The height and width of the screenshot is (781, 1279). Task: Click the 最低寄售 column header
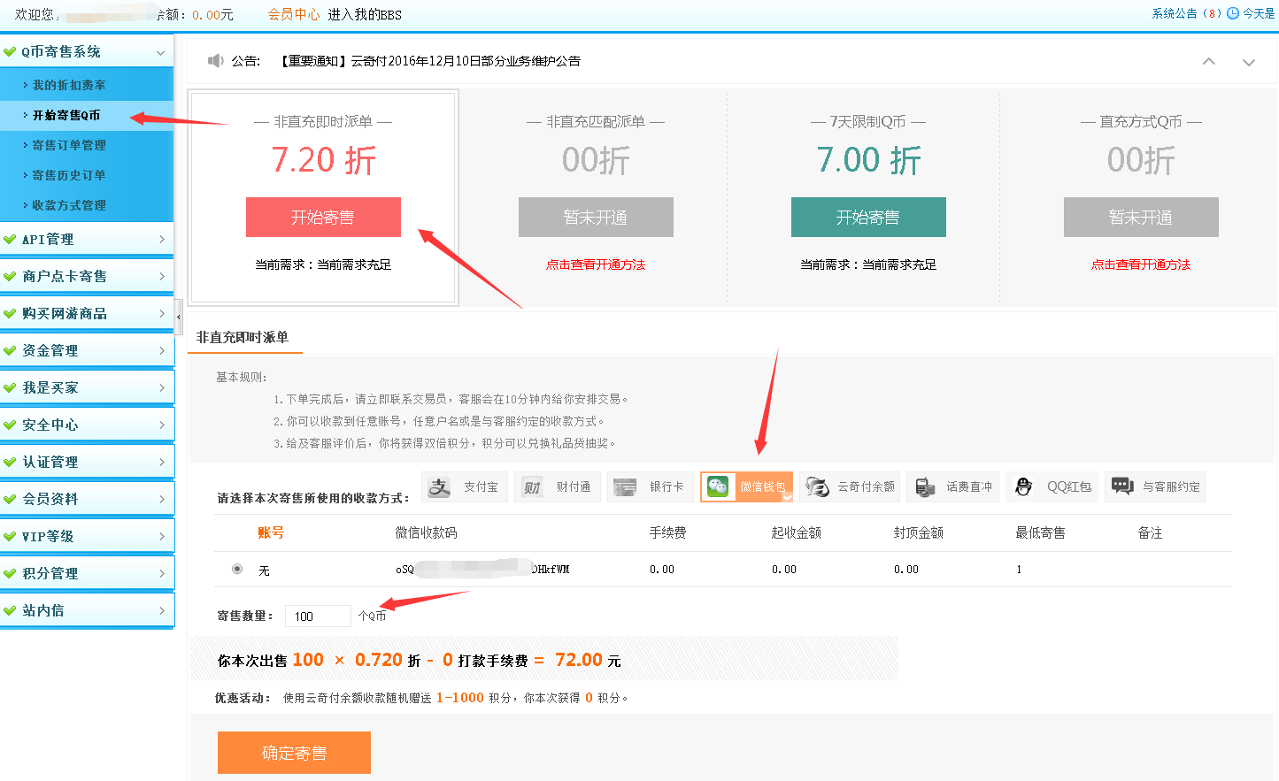click(1040, 532)
